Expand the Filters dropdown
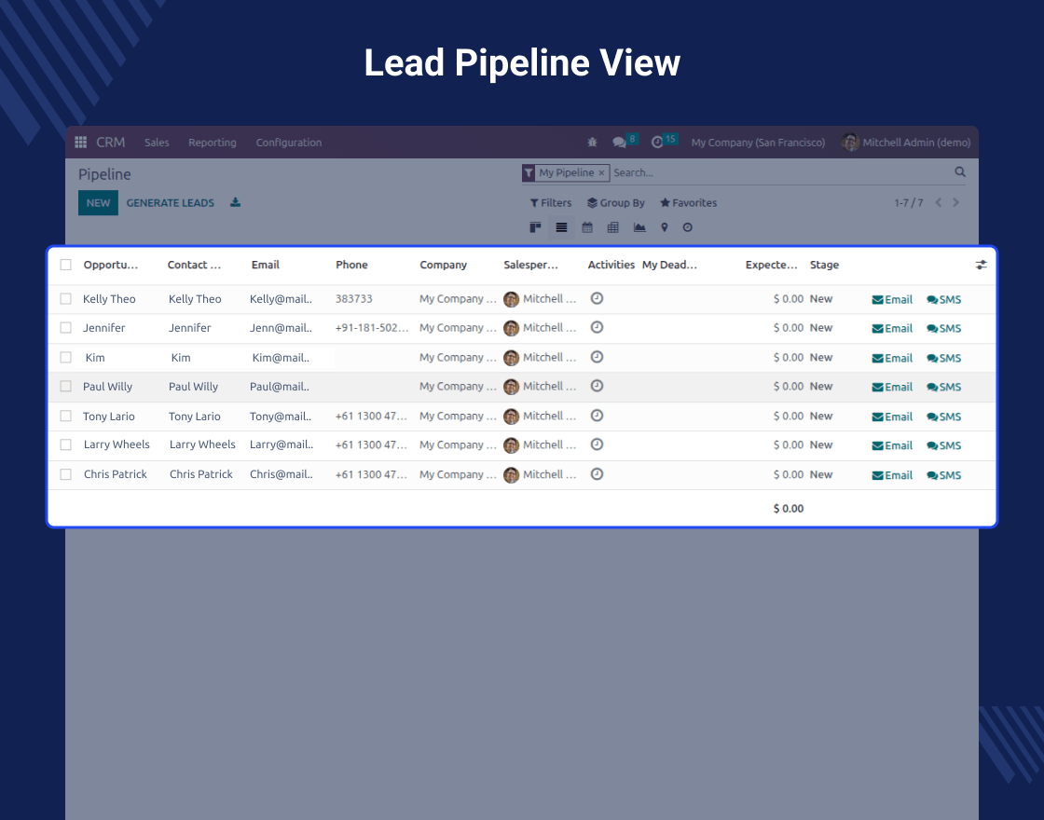This screenshot has height=820, width=1044. pos(551,203)
